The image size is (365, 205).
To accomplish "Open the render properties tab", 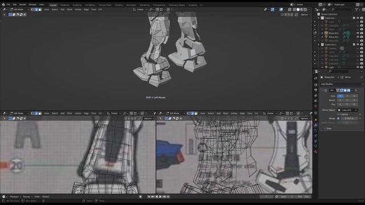I will 316,85.
